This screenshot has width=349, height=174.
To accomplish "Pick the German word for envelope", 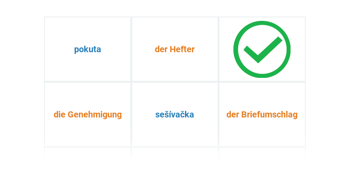I will point(262,114).
